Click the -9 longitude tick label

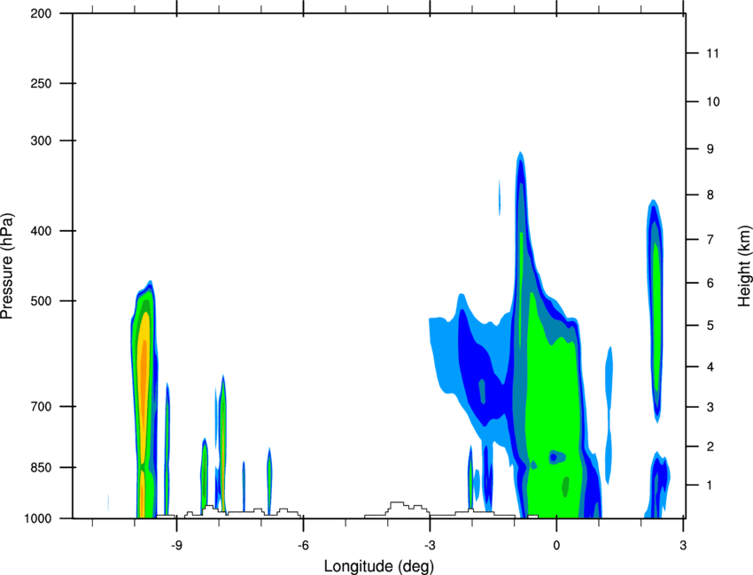click(x=176, y=546)
